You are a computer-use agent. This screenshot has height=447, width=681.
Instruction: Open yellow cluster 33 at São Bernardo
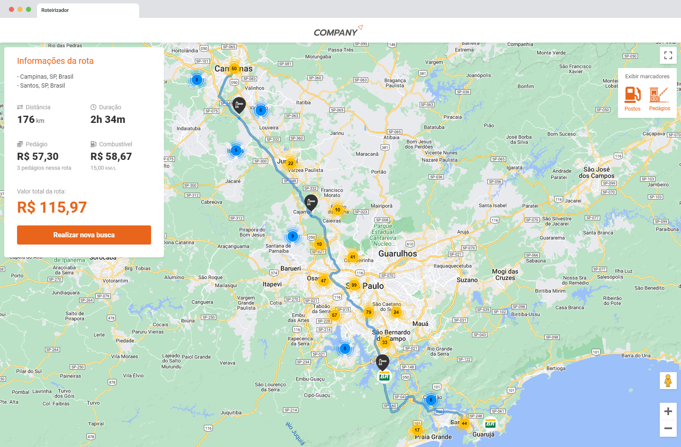click(x=385, y=342)
